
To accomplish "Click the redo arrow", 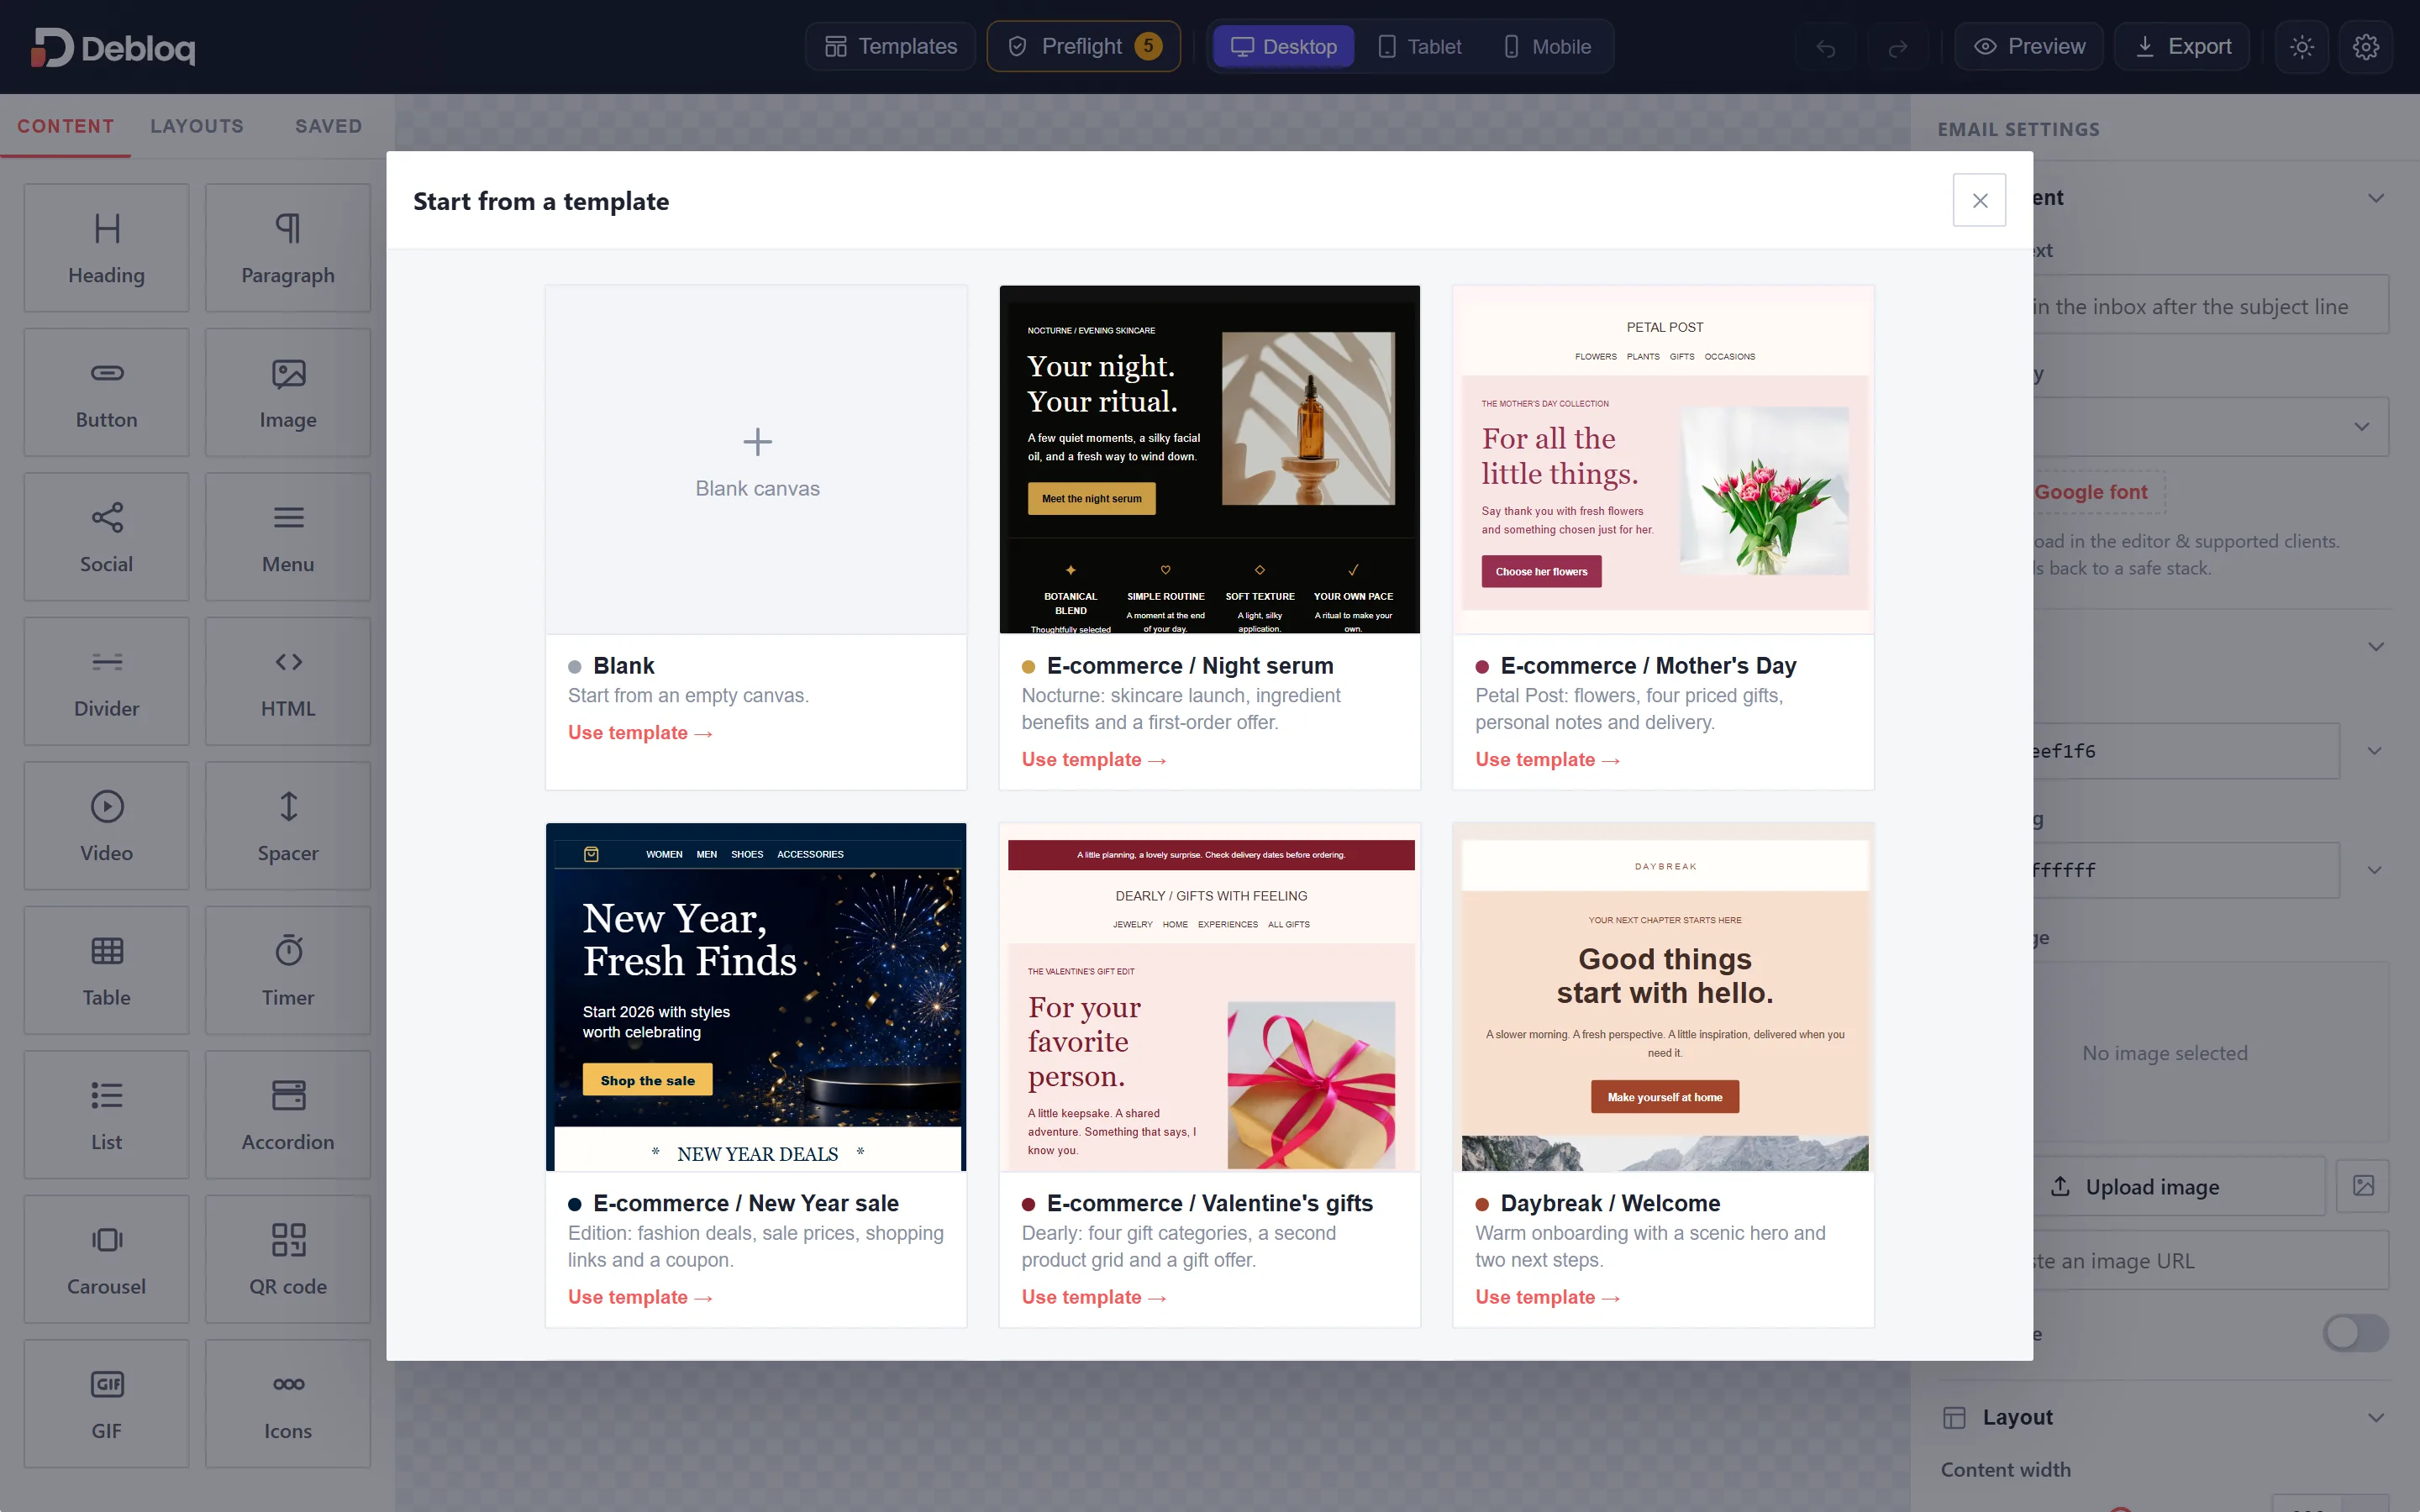I will (x=1898, y=47).
